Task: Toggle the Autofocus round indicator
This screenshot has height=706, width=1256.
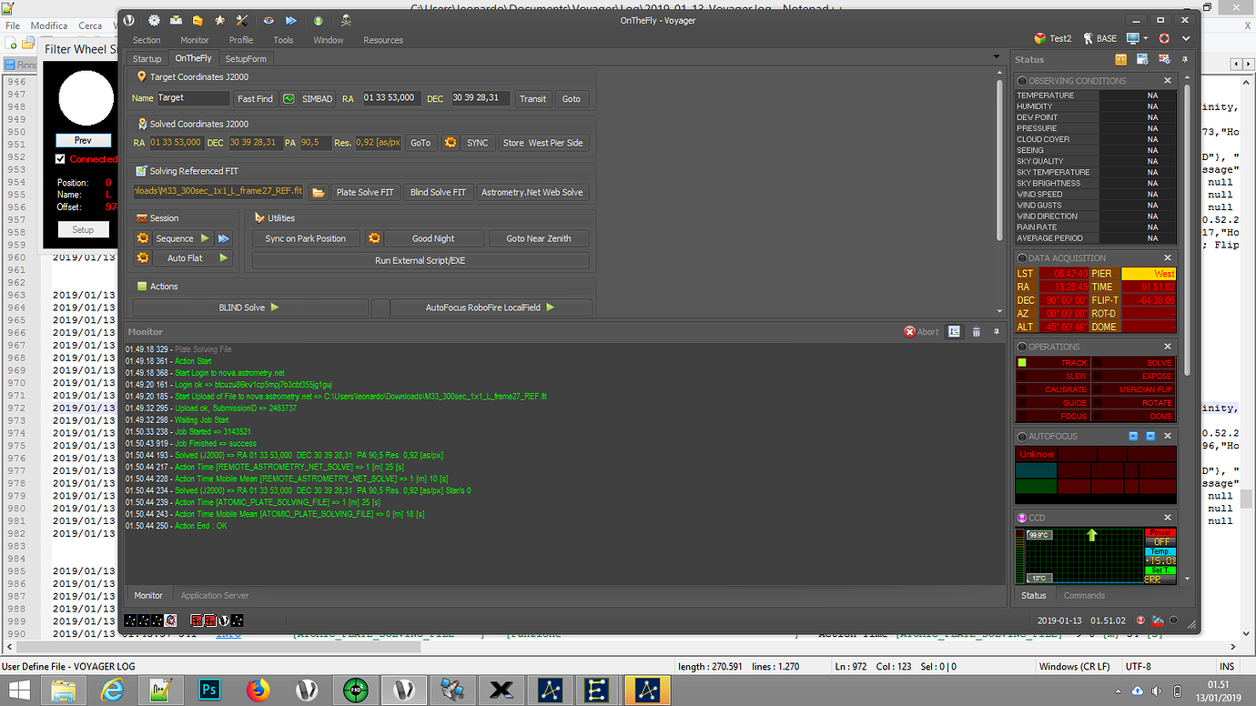Action: (x=1022, y=437)
